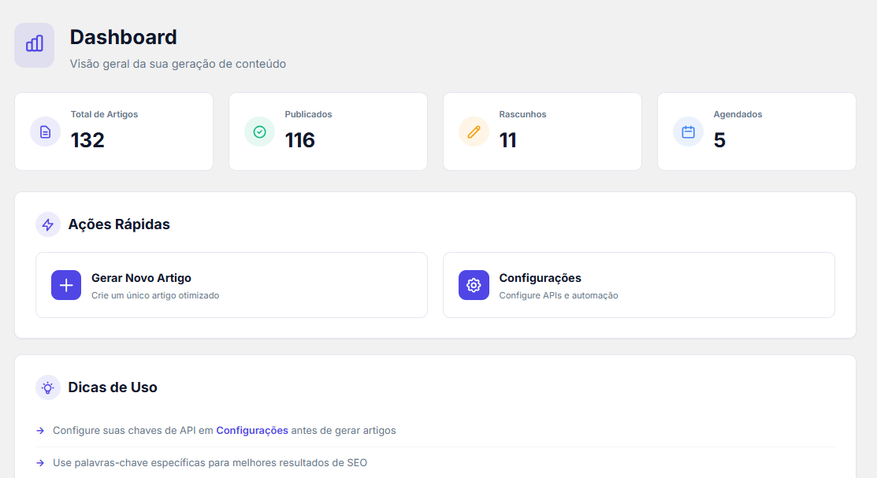Click the Dashboard bar chart icon

tap(34, 44)
